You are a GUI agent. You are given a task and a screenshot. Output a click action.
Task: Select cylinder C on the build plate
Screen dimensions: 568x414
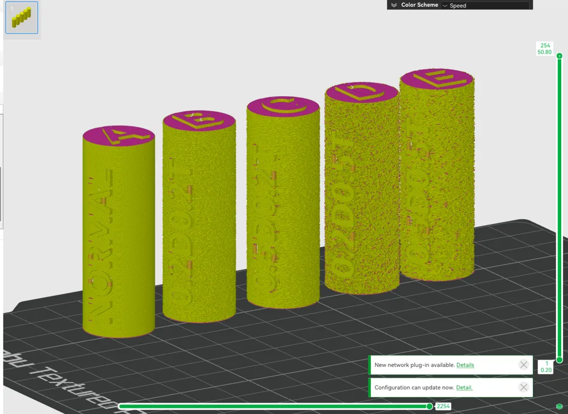281,204
